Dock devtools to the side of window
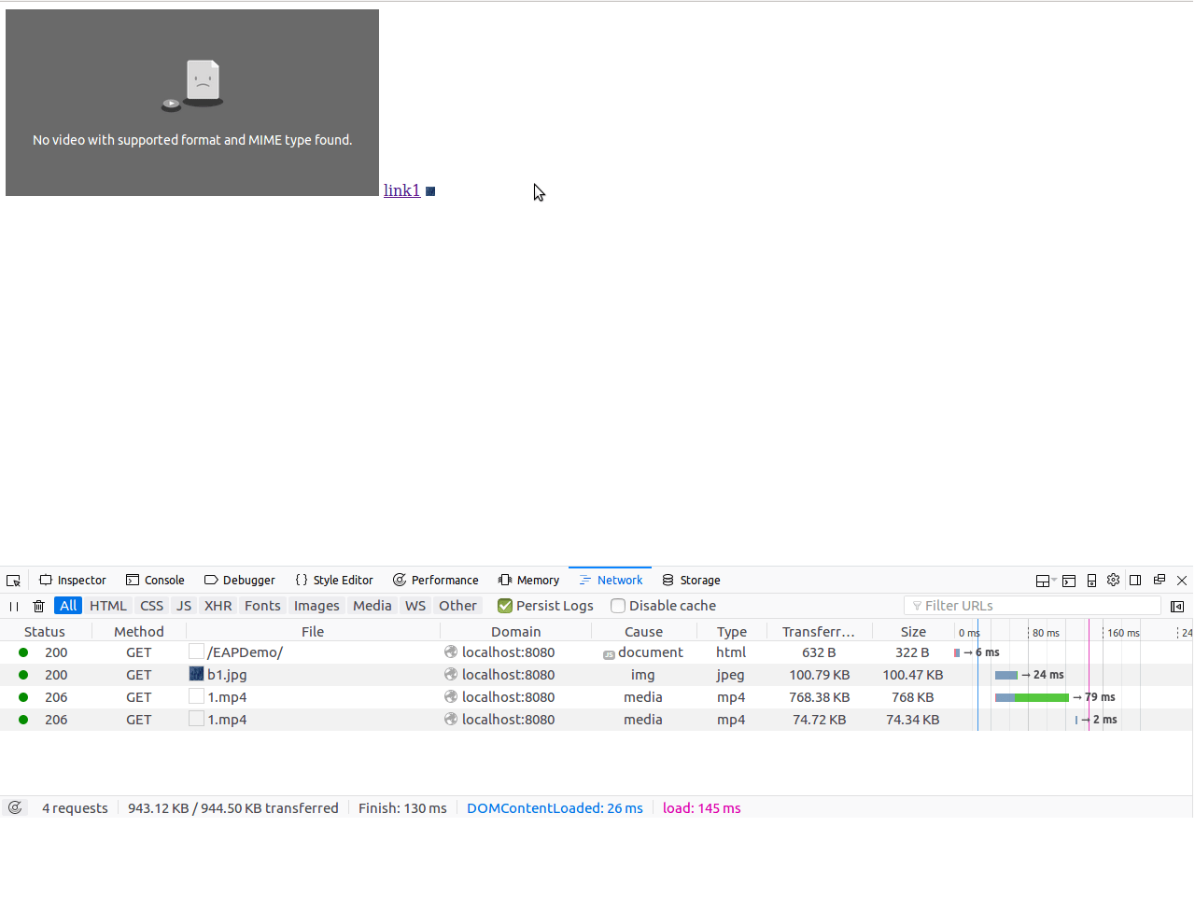 (x=1135, y=580)
